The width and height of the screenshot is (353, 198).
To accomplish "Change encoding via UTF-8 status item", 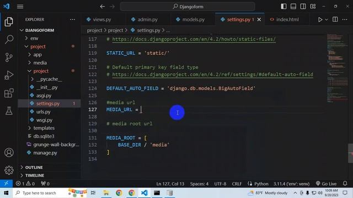I will (x=220, y=184).
